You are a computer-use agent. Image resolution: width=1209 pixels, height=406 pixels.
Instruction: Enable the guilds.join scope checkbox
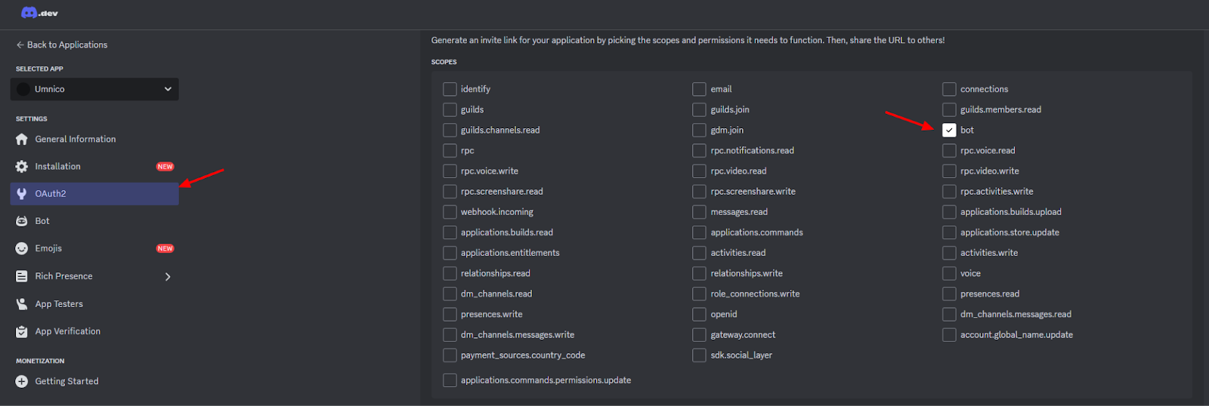pos(699,109)
